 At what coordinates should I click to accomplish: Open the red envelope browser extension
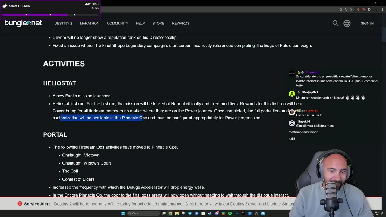pyautogui.click(x=363, y=9)
